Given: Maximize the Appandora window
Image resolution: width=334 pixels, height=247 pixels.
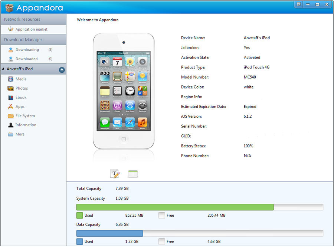Looking at the screenshot, I should 317,4.
